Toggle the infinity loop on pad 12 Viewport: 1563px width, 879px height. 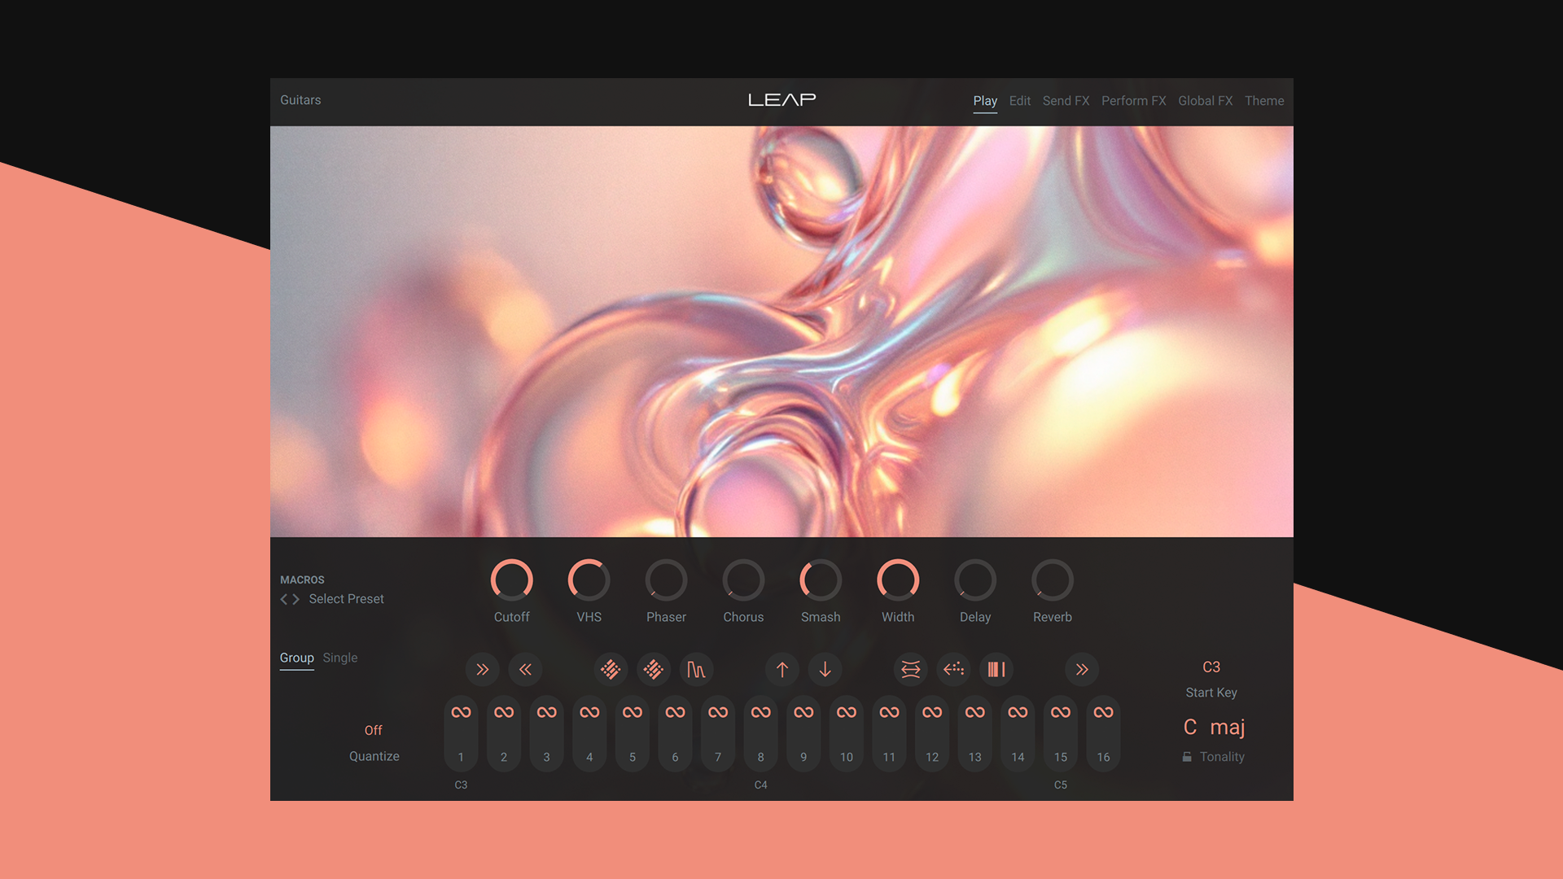pos(932,711)
